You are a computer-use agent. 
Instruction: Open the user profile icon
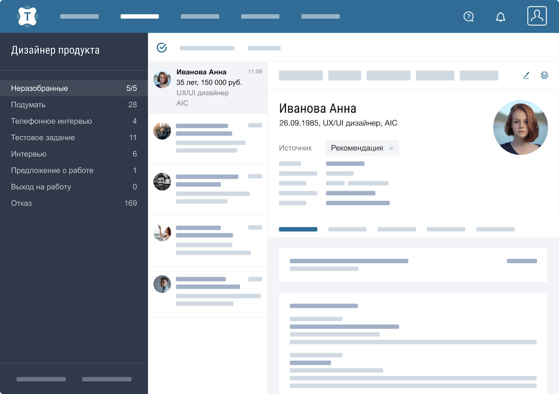[537, 16]
